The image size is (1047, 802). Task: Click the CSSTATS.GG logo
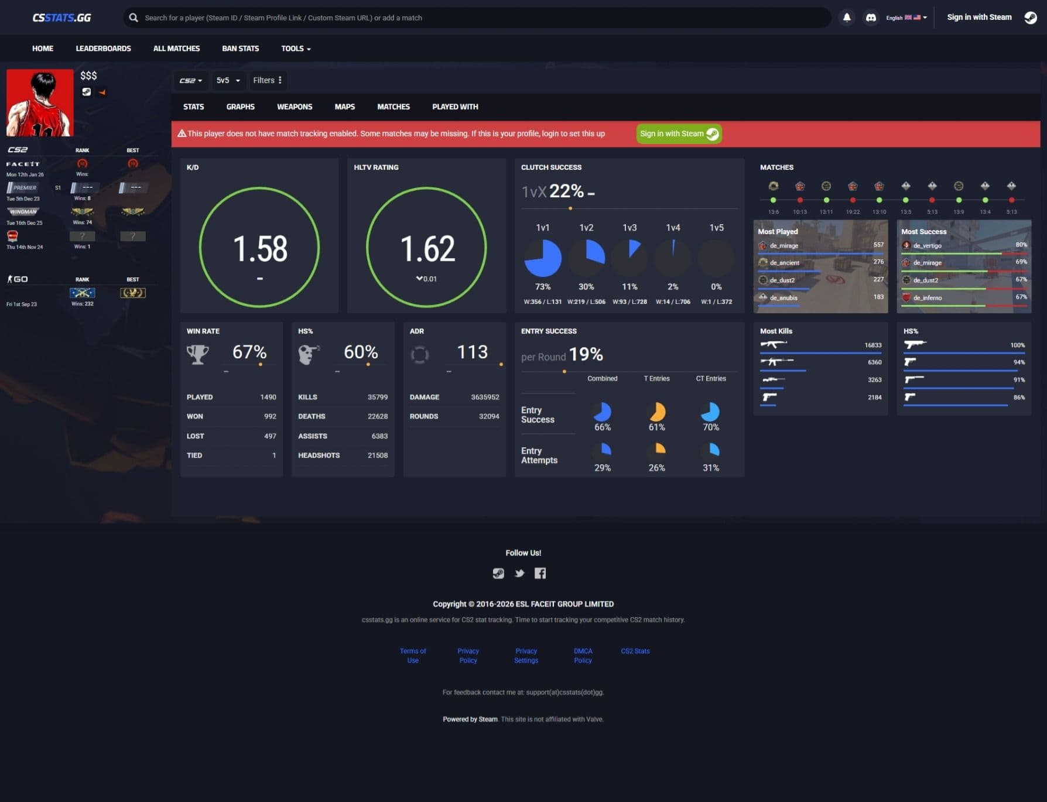(61, 17)
